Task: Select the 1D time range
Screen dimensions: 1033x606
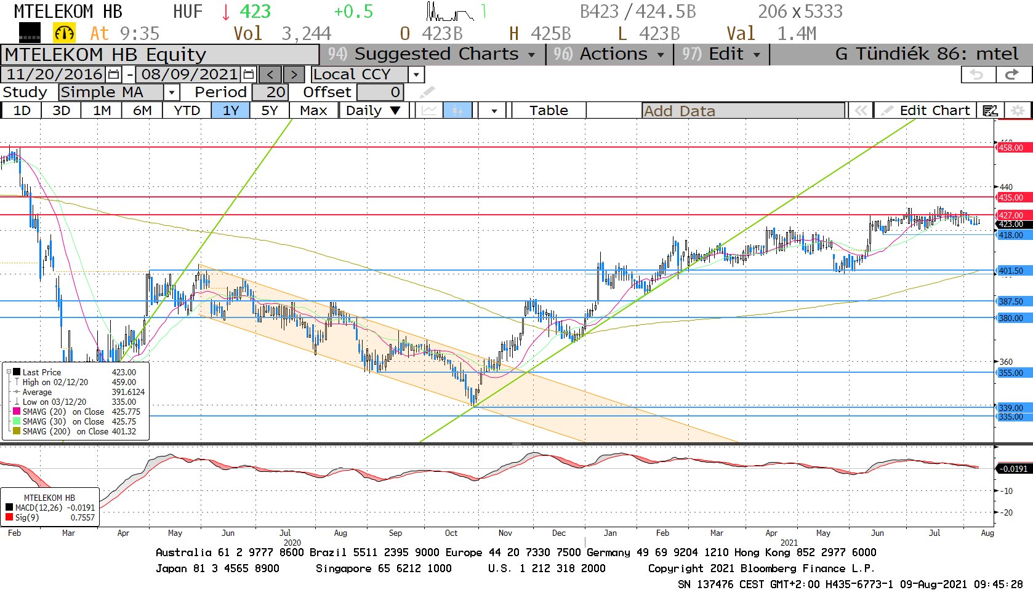Action: tap(22, 111)
